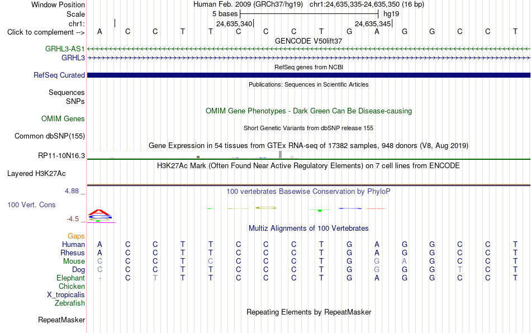This screenshot has width=531, height=333.
Task: Click the Human alignment row label
Action: coord(73,244)
